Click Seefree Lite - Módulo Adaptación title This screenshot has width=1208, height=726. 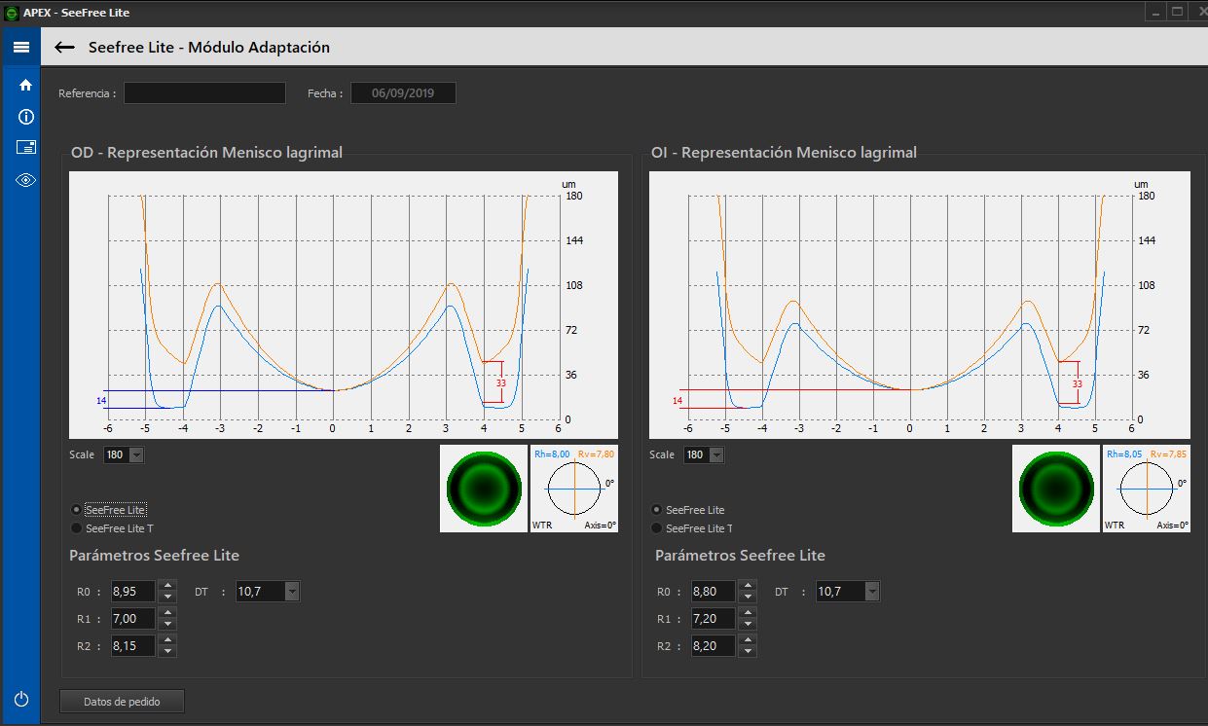209,47
